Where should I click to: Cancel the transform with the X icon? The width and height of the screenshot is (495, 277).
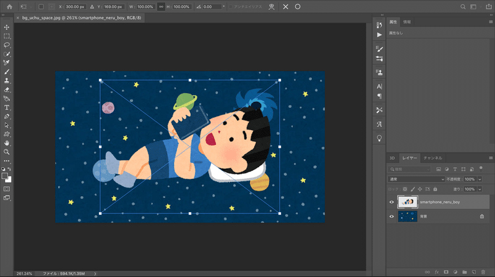tap(285, 7)
